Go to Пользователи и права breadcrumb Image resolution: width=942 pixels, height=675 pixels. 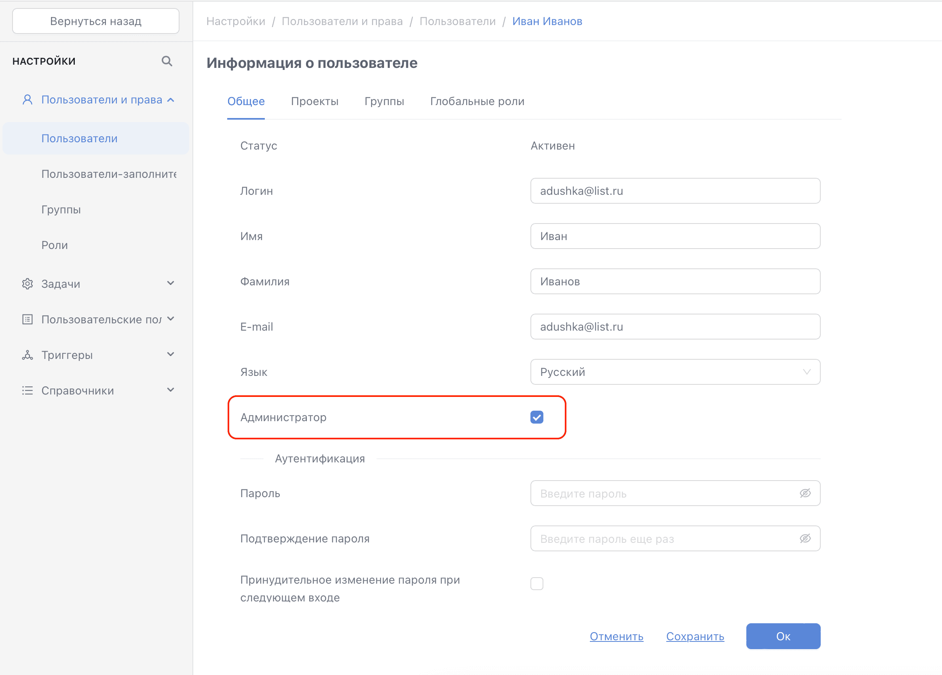coord(342,21)
